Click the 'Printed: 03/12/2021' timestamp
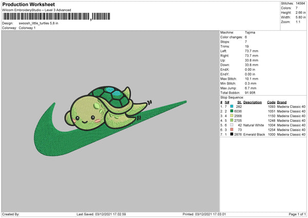 click(204, 214)
